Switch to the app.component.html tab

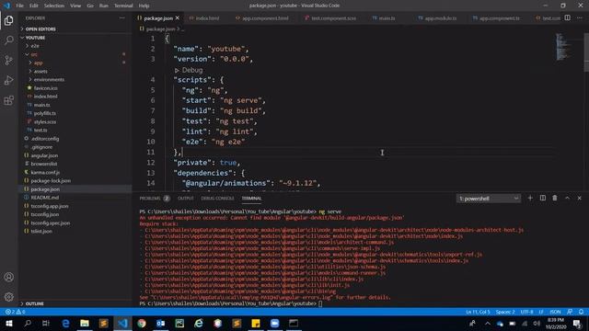[x=265, y=18]
